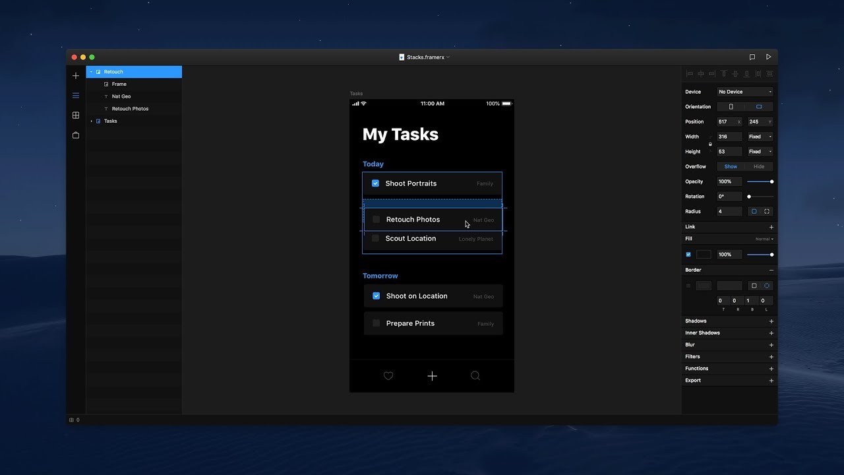Click the Rotation value field
Viewport: 844px width, 475px height.
(x=730, y=197)
